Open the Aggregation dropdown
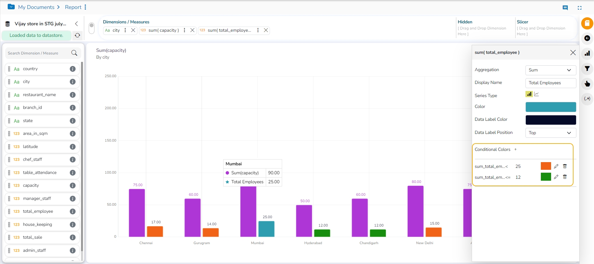This screenshot has width=594, height=264. tap(550, 70)
